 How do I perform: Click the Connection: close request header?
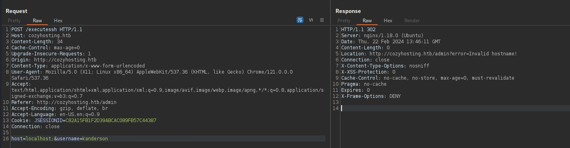tap(35, 127)
